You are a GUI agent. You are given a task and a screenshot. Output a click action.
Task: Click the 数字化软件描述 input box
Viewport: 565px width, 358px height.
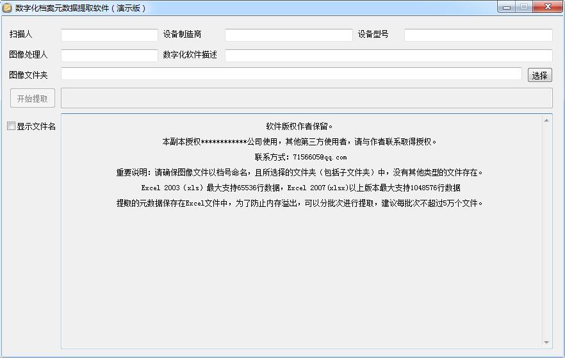389,56
